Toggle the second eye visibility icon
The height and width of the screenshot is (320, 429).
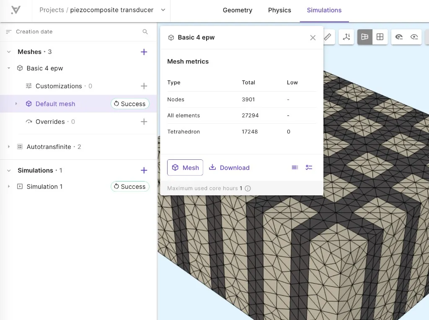tap(414, 37)
